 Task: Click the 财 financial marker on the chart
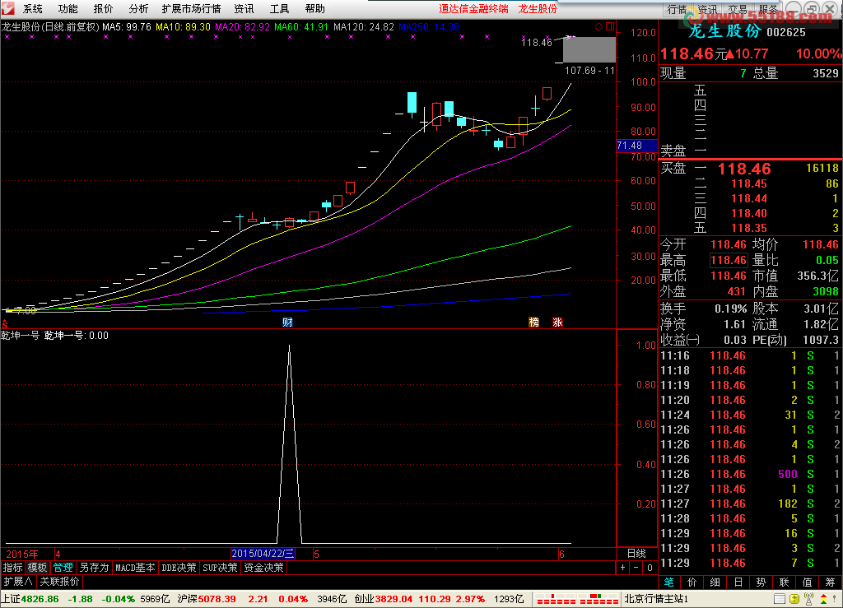tap(287, 322)
